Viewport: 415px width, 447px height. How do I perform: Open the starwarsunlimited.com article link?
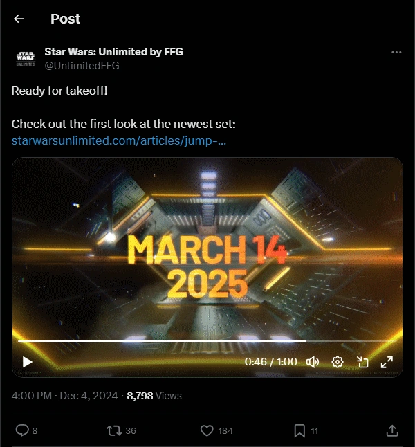tap(119, 140)
